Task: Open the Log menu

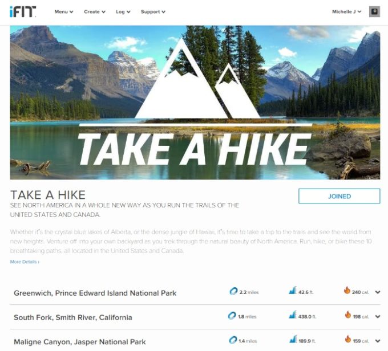Action: coord(123,11)
